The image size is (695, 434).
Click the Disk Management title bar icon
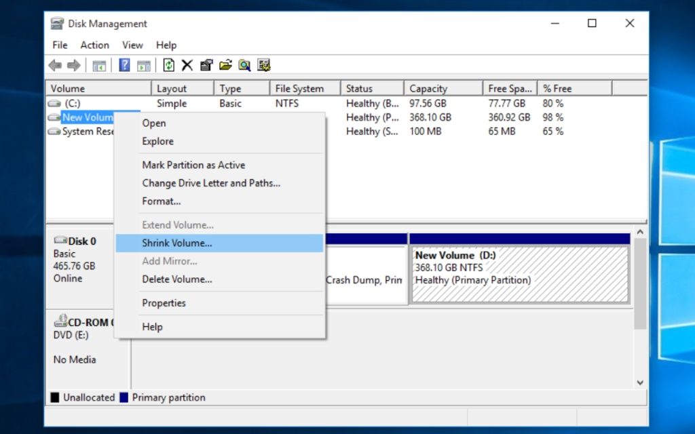point(57,24)
